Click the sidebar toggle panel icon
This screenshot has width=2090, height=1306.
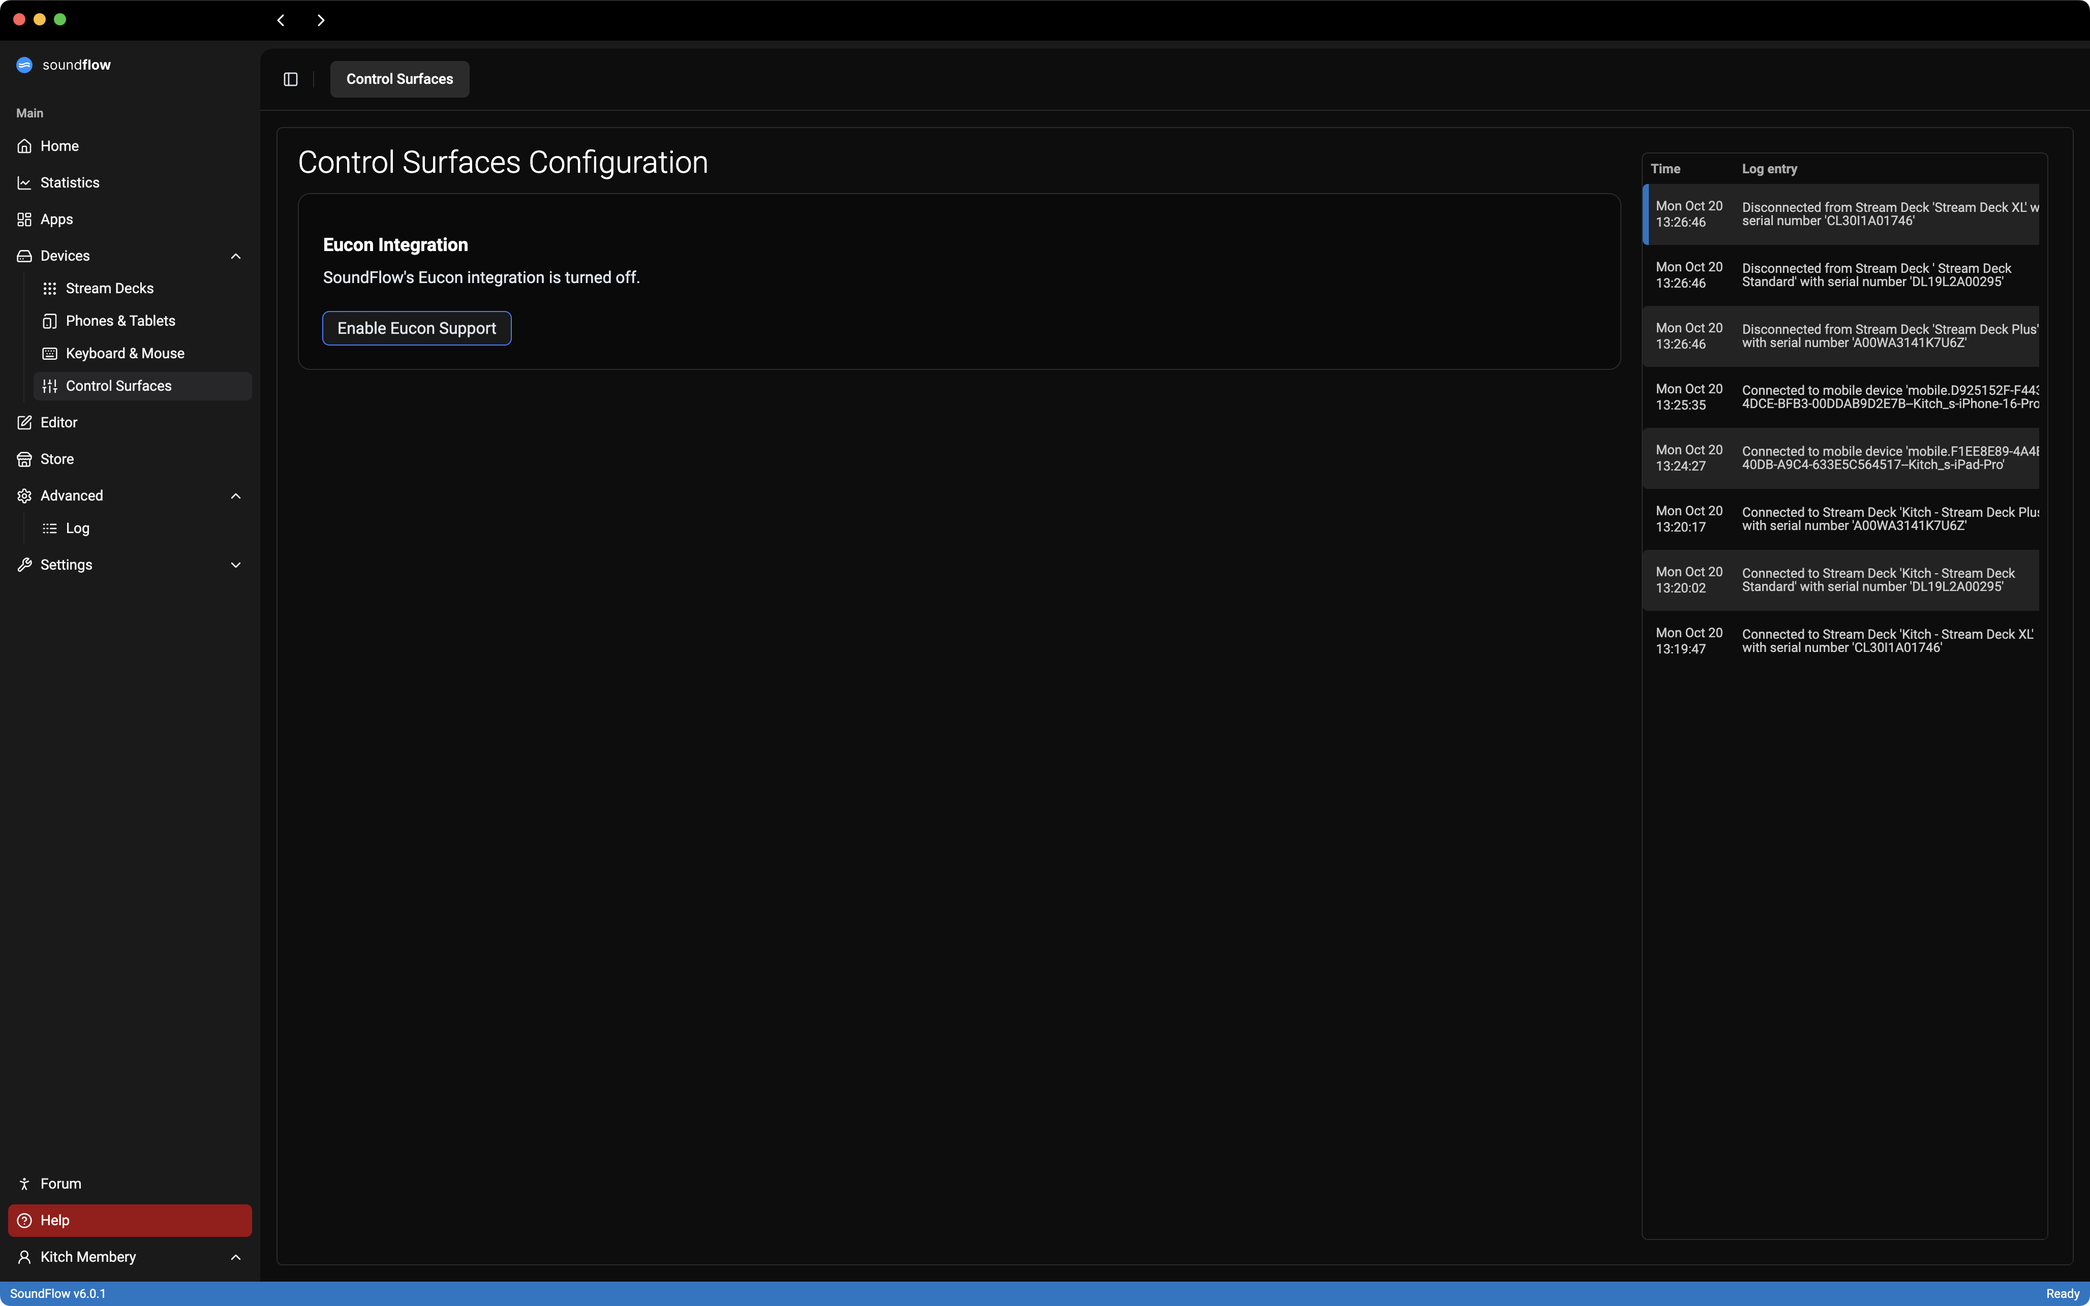point(290,79)
